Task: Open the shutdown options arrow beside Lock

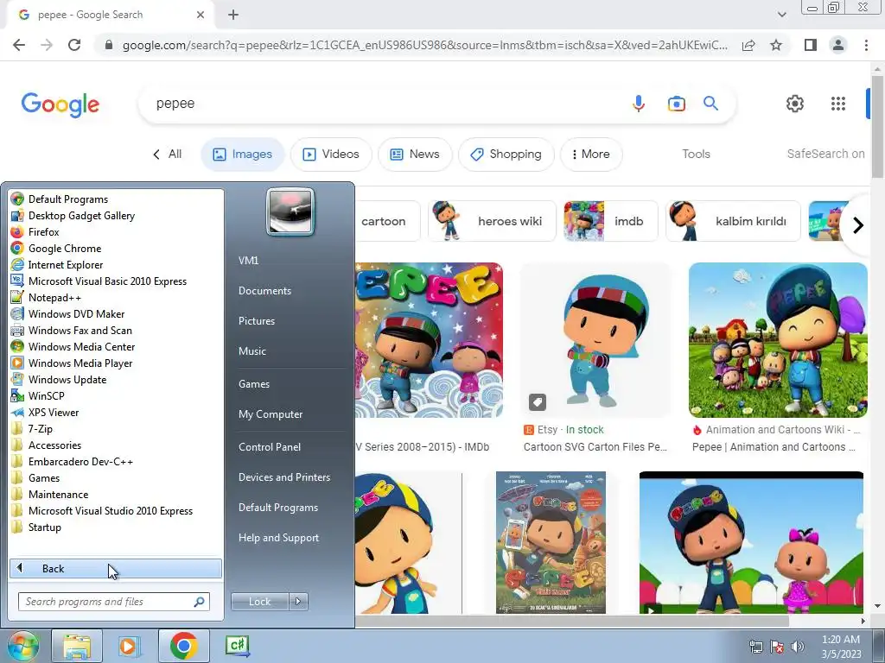Action: pos(298,602)
